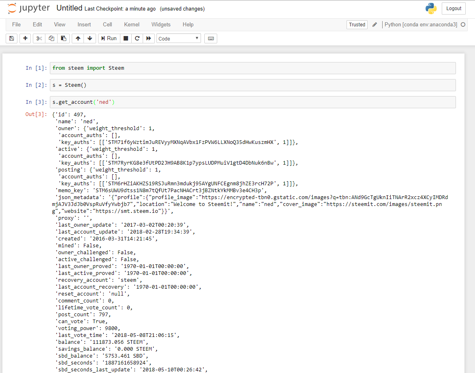Click the Logout button
The width and height of the screenshot is (475, 373).
pos(454,9)
